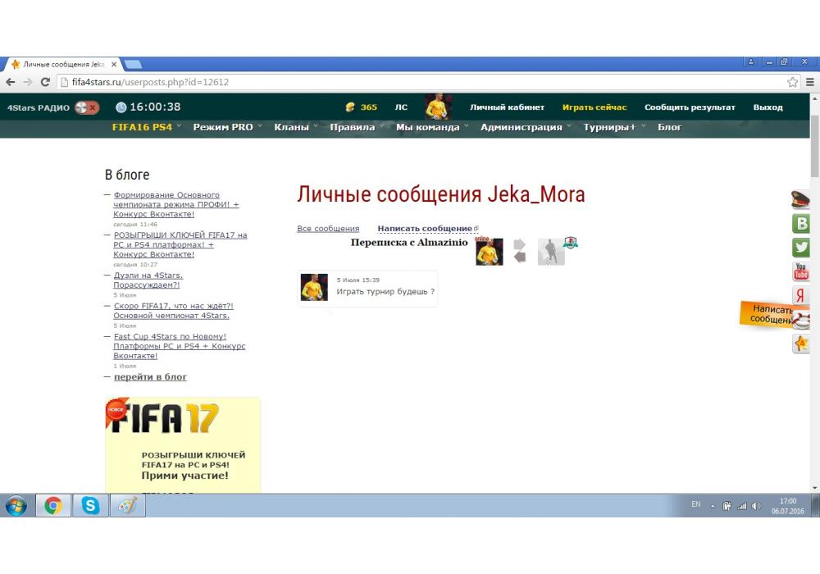820x574 pixels.
Task: Open the Windows Start menu
Action: [x=16, y=505]
